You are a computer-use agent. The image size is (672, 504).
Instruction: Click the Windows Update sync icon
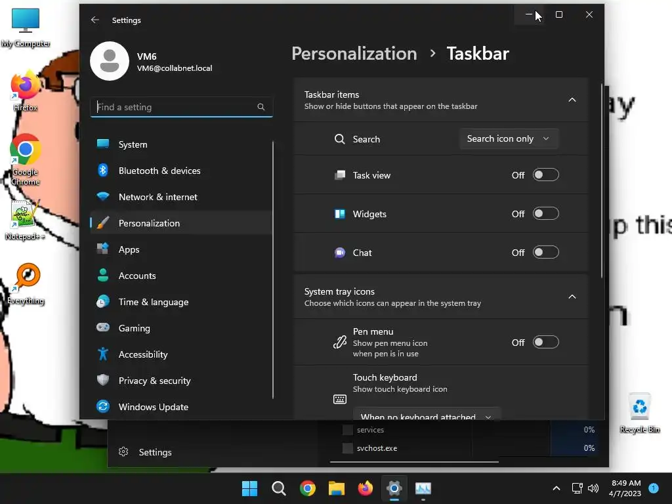[x=103, y=406]
